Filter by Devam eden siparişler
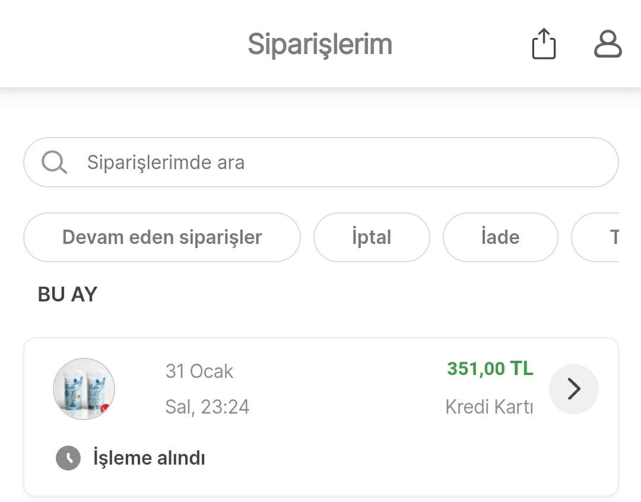 click(x=162, y=237)
